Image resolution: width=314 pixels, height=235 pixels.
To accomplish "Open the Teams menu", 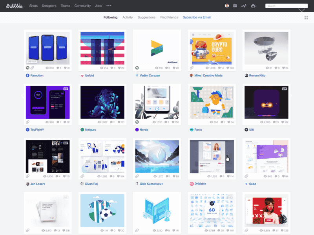I will pyautogui.click(x=65, y=6).
